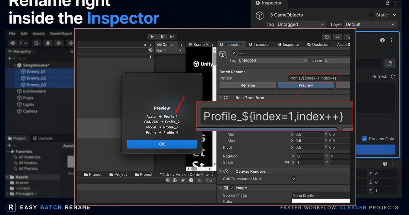The height and width of the screenshot is (215, 409).
Task: Open the Layer dropdown showing UI
Action: [337, 60]
